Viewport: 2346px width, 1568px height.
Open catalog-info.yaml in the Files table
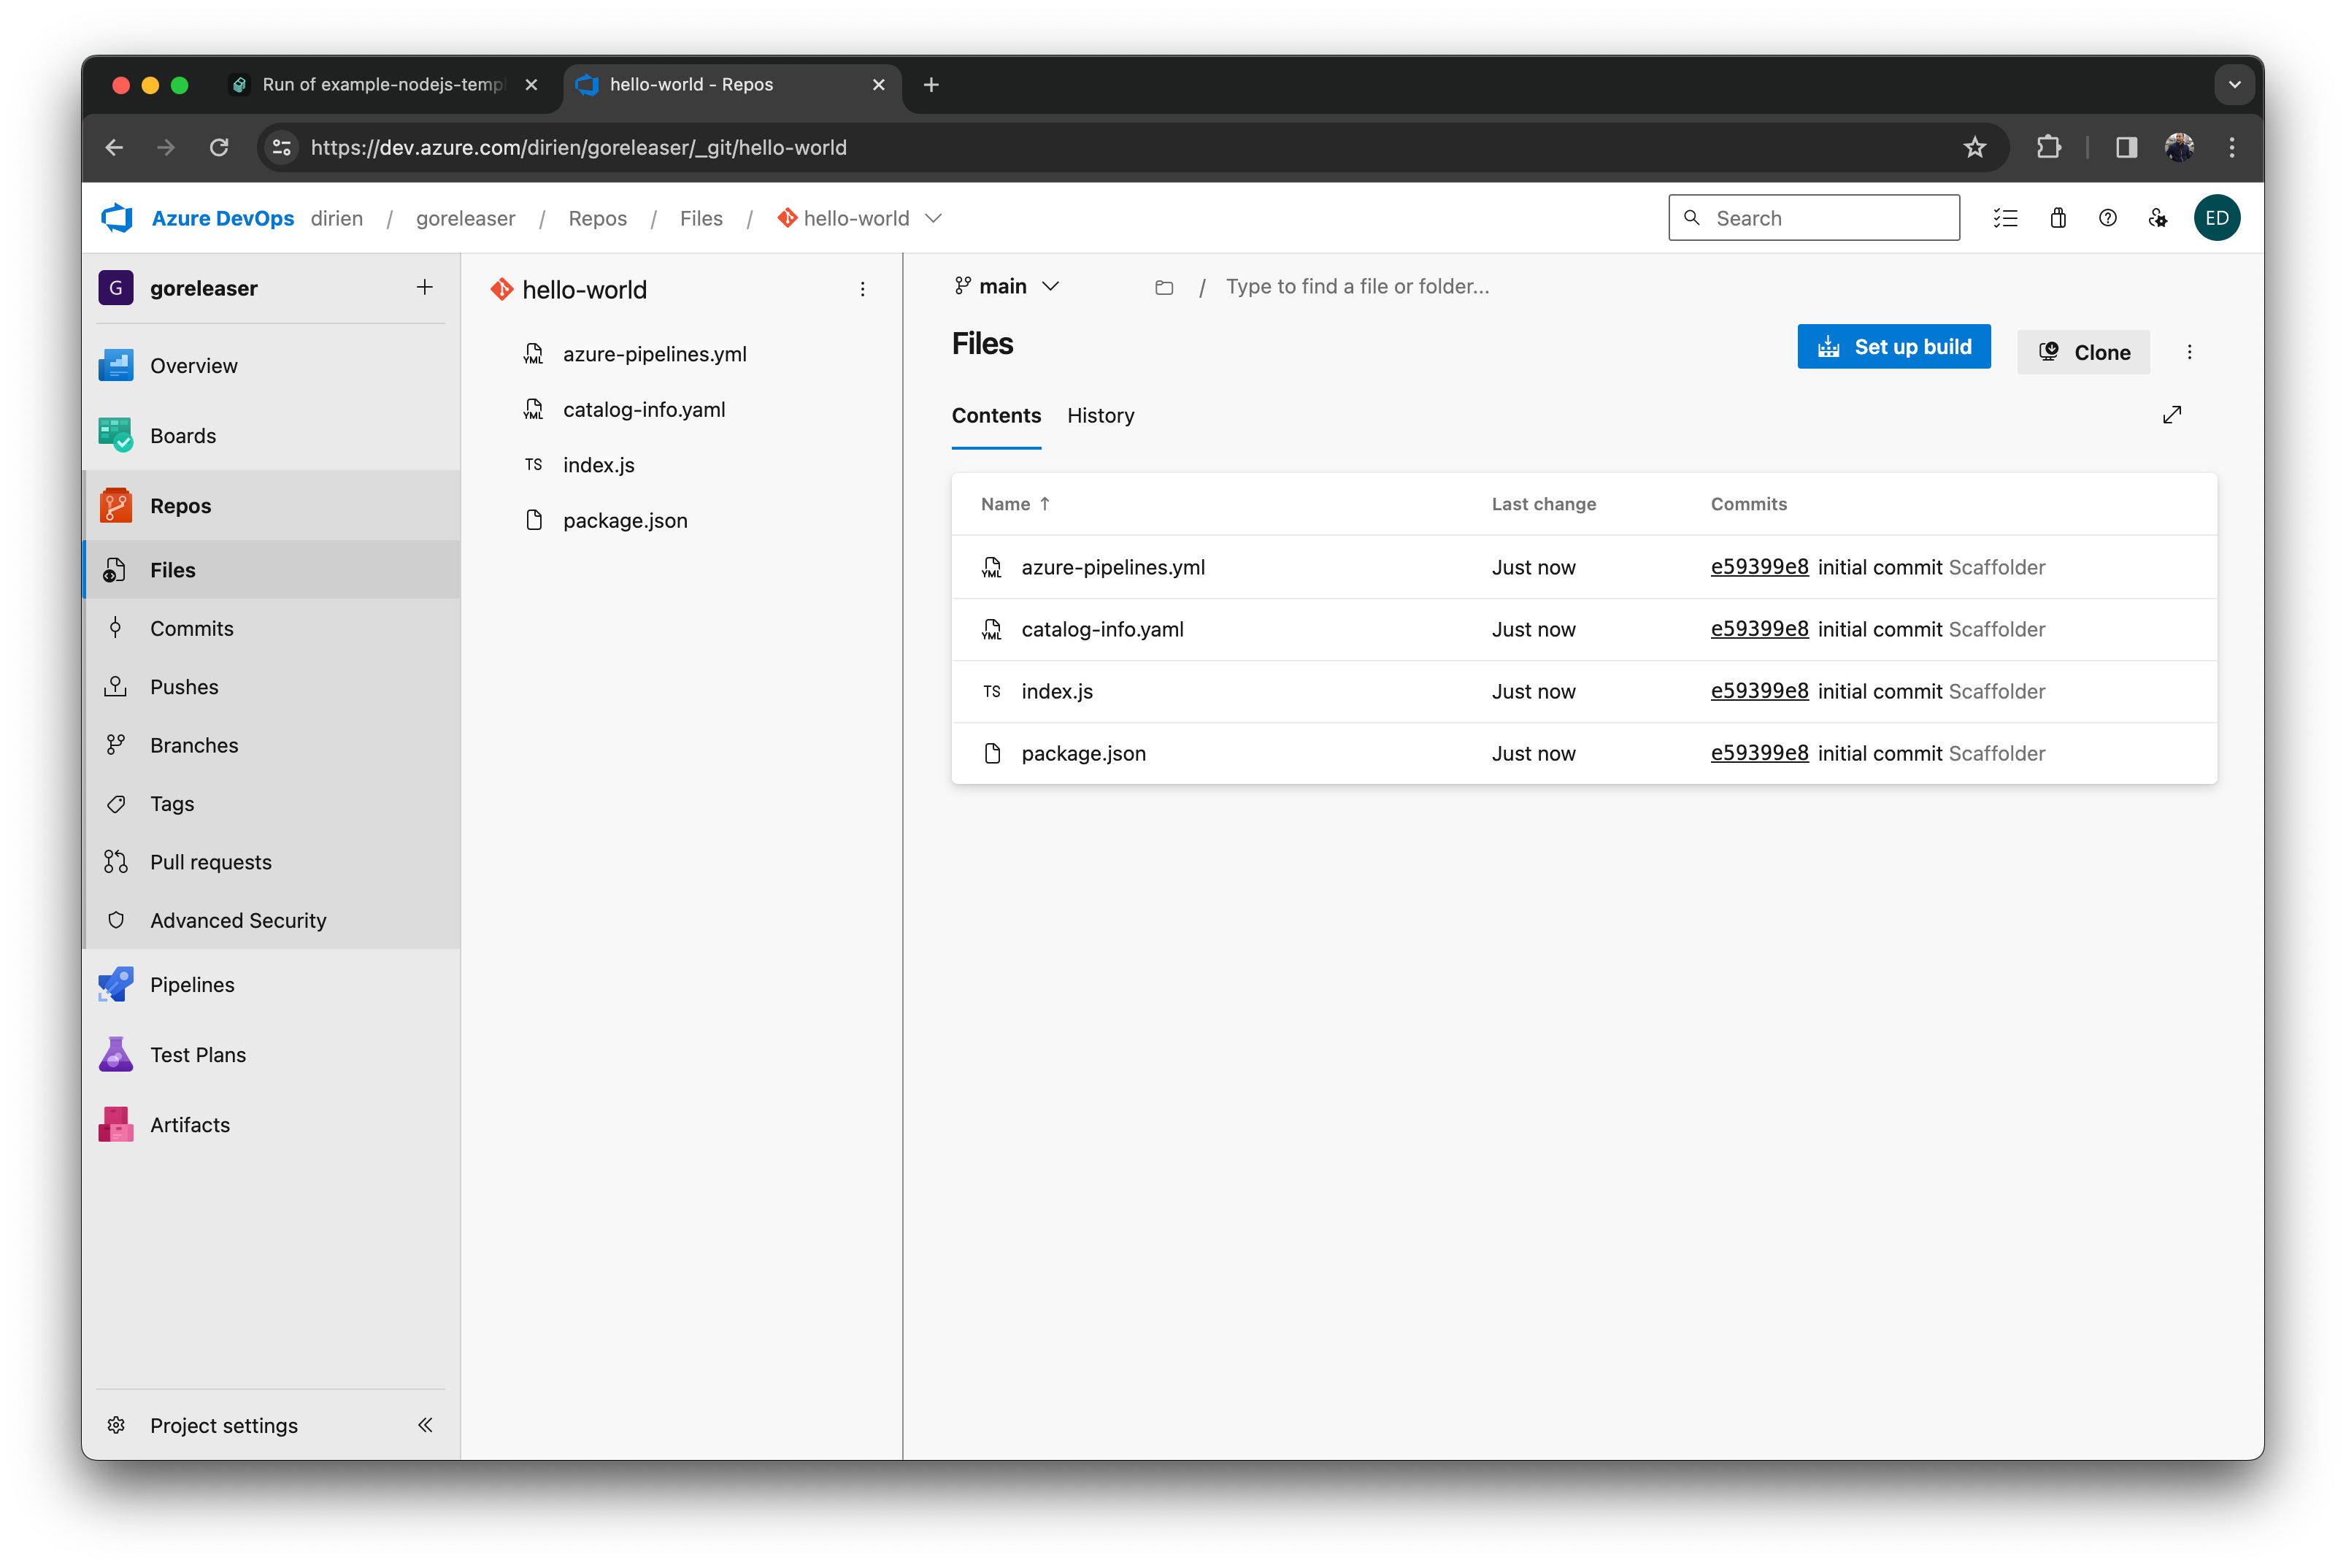click(1102, 629)
